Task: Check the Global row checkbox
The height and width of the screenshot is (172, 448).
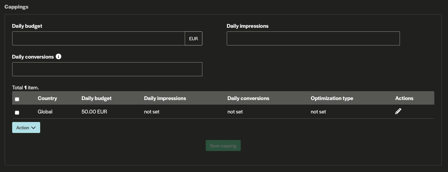Action: click(x=17, y=113)
